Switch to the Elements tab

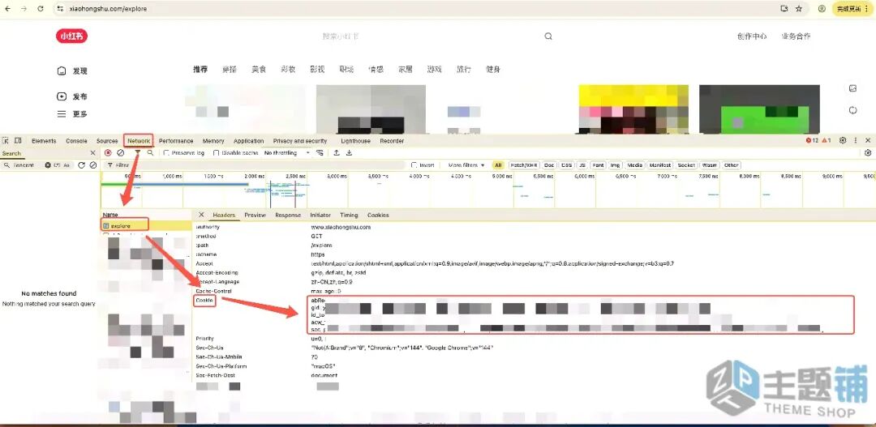coord(44,141)
